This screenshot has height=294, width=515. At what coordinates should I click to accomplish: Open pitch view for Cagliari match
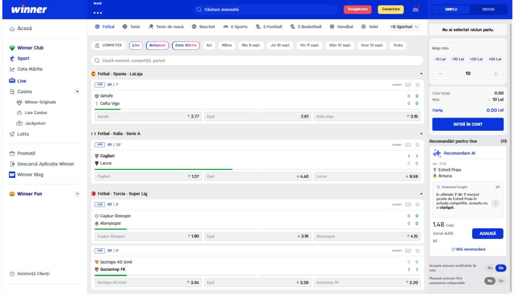[x=408, y=145]
